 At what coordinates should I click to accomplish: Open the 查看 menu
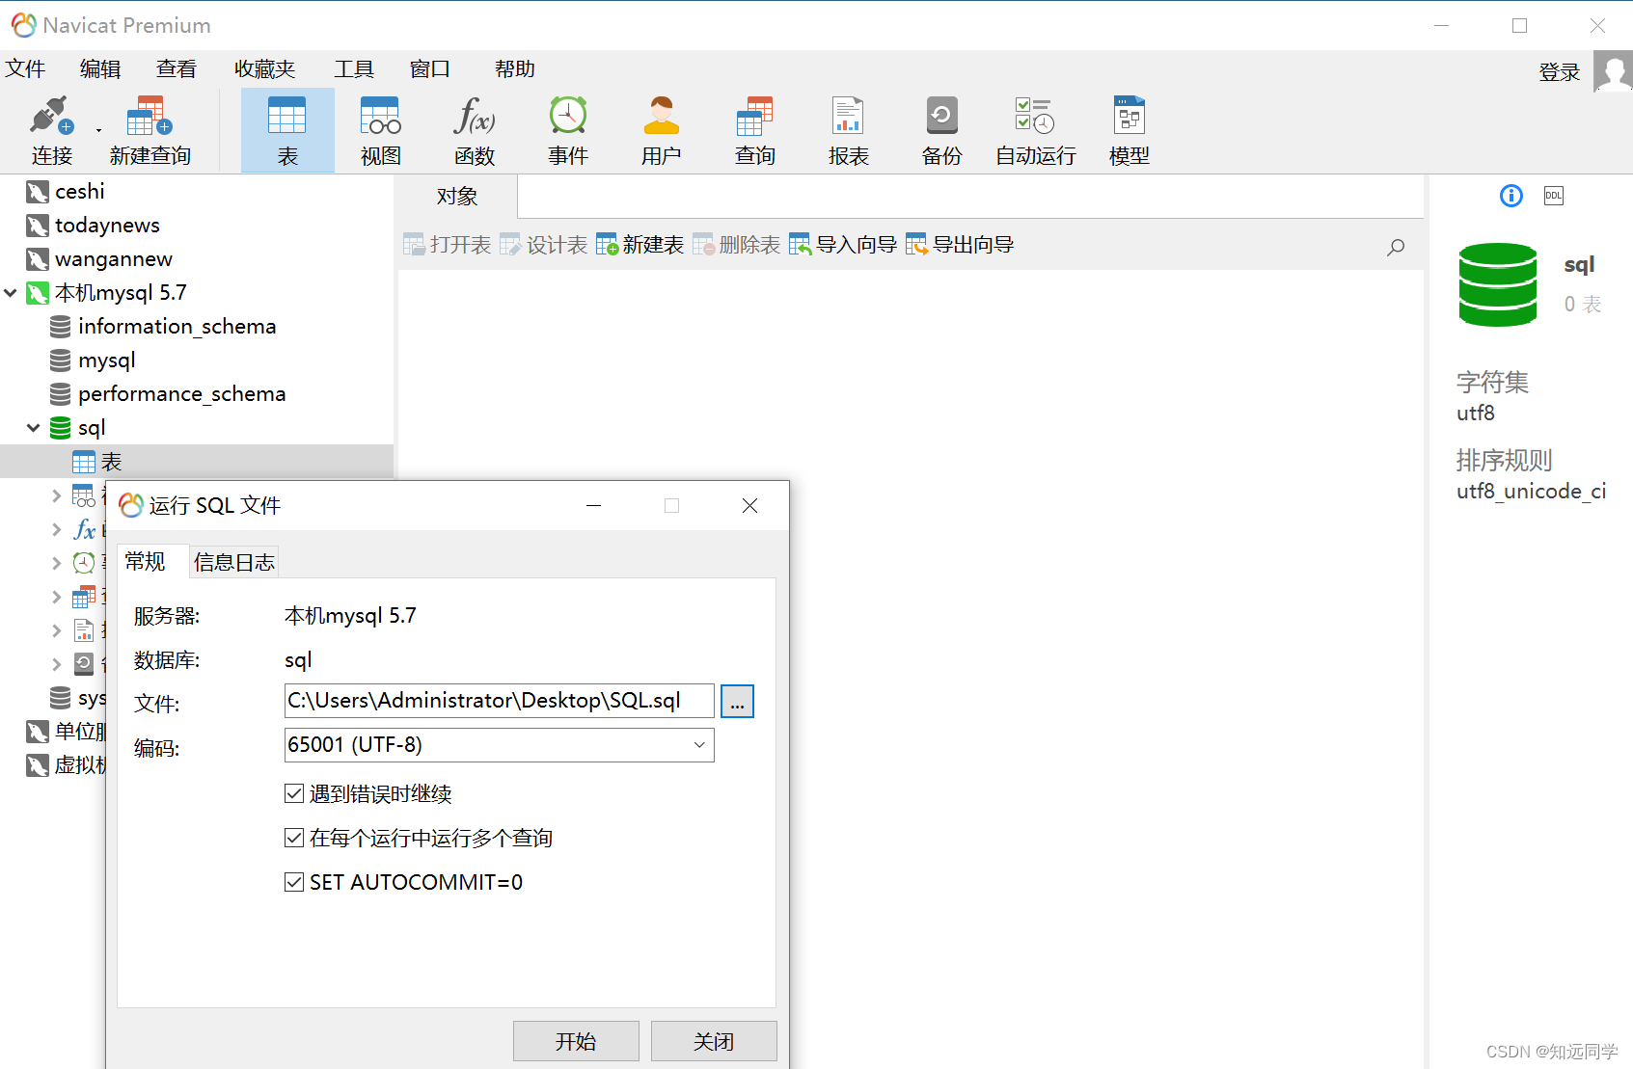[x=177, y=69]
